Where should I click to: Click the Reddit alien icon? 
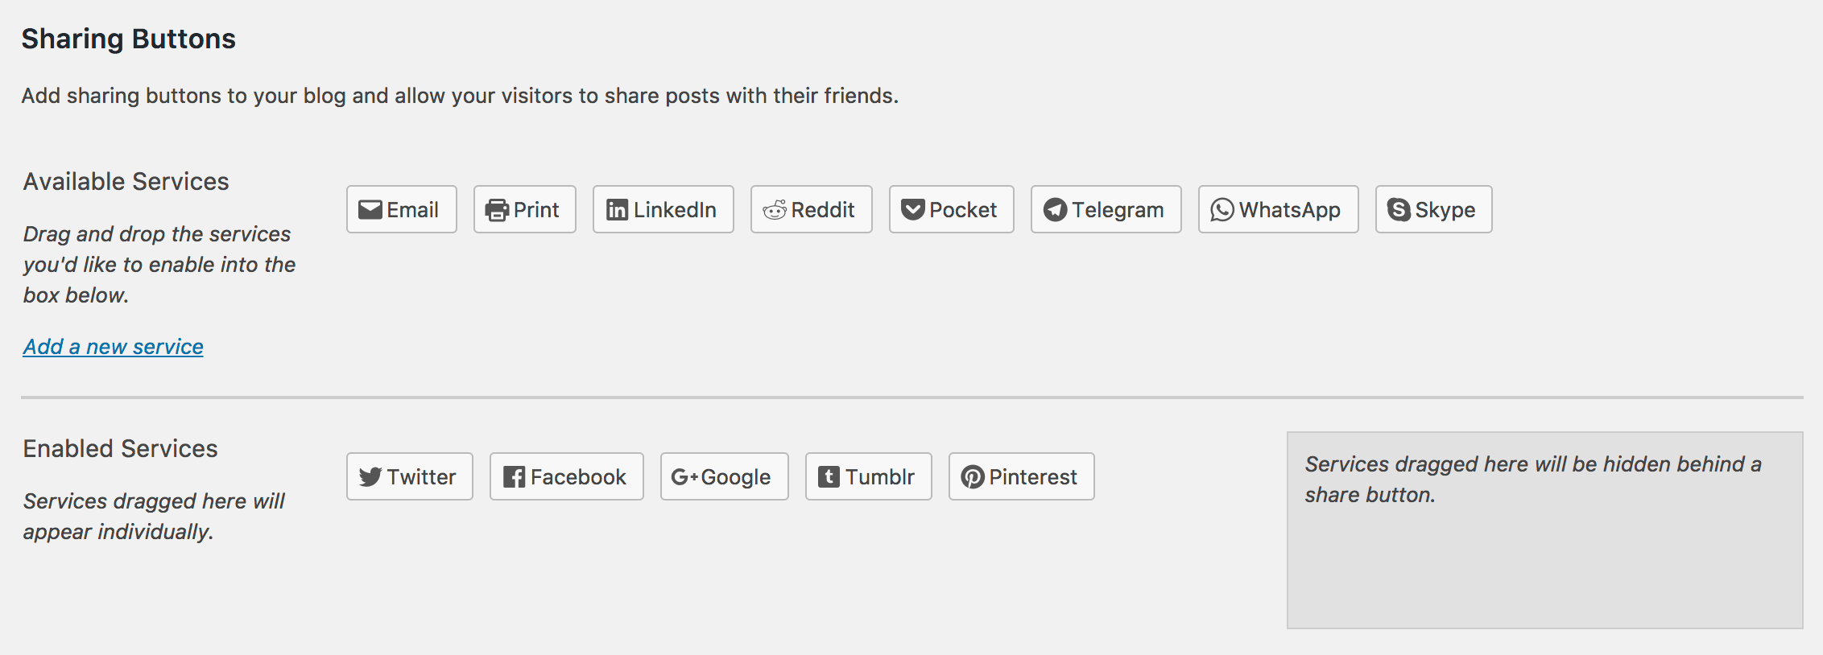point(775,209)
